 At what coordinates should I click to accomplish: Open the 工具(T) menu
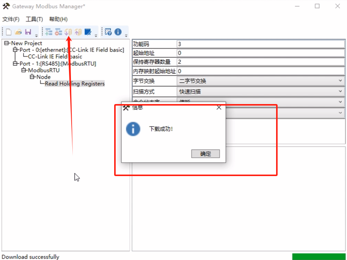(34, 19)
